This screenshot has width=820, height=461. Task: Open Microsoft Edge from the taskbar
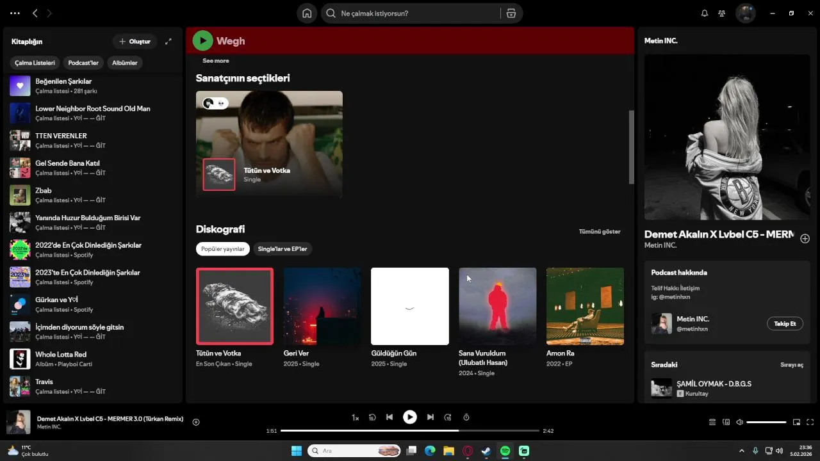430,451
